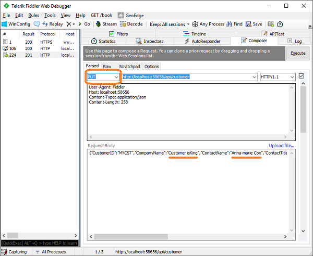Viewport: 313px width, 256px height.
Task: Switch to the AutoResponder tab
Action: click(202, 41)
